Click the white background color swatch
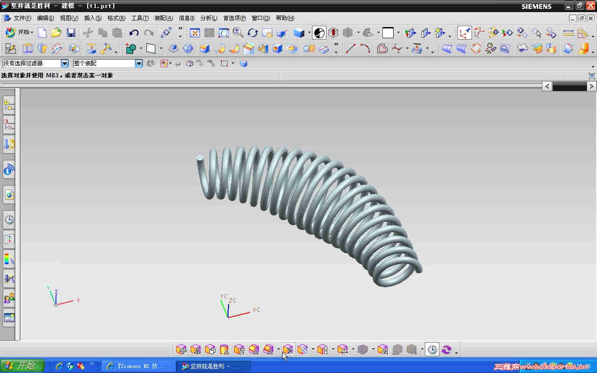This screenshot has height=373, width=597. 388,33
